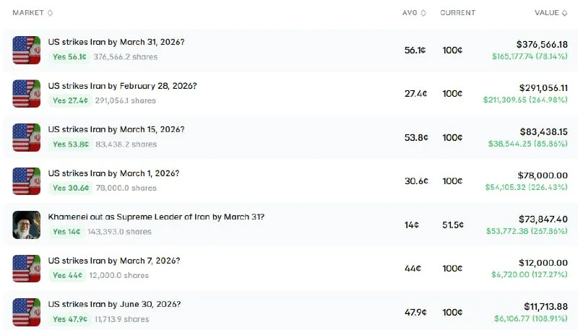Open the Khamenei portrait thumbnail
Screen dimensions: 578x330
pyautogui.click(x=26, y=225)
